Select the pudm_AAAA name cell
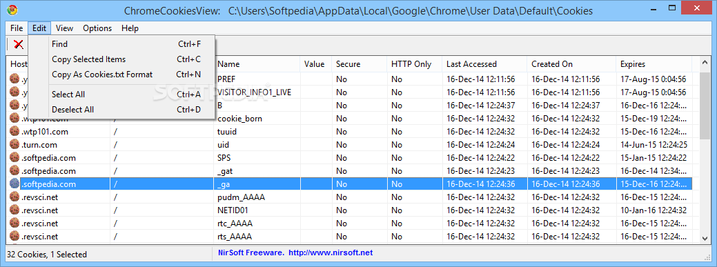The height and width of the screenshot is (267, 717). point(241,197)
